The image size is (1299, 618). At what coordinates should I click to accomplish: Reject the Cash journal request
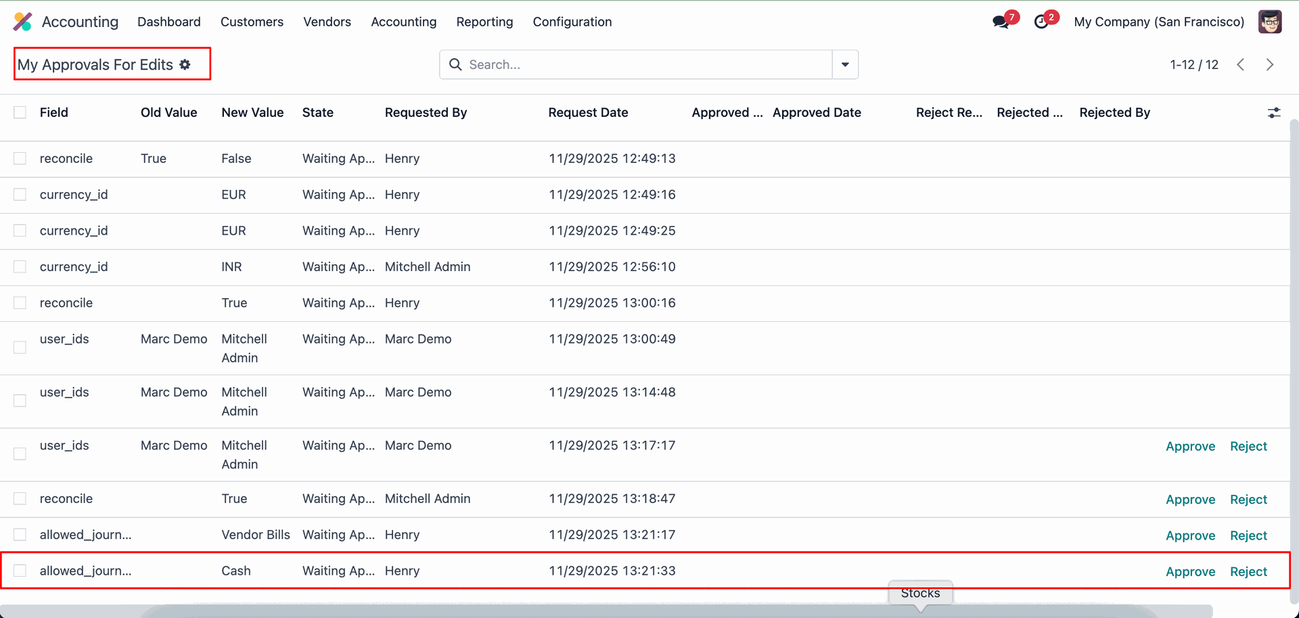tap(1248, 571)
